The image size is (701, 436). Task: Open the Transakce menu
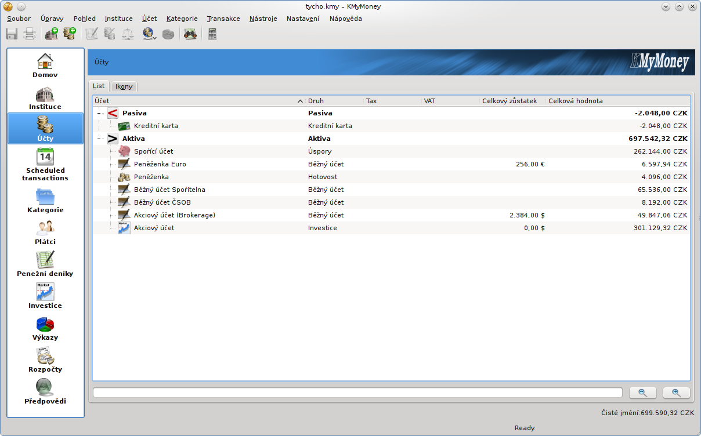coord(223,19)
